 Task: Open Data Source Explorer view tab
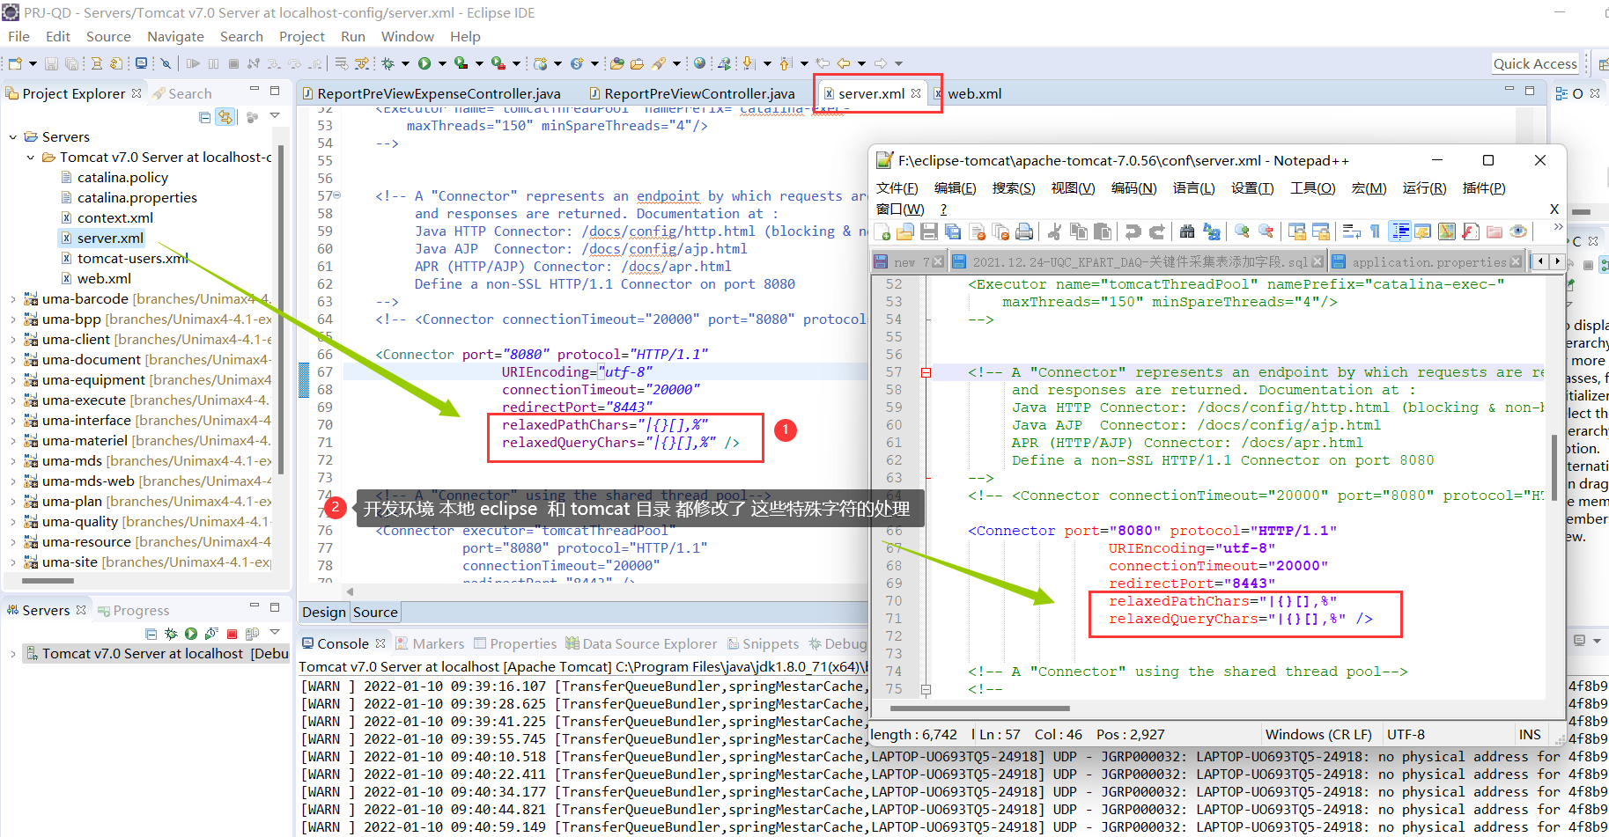coord(641,643)
